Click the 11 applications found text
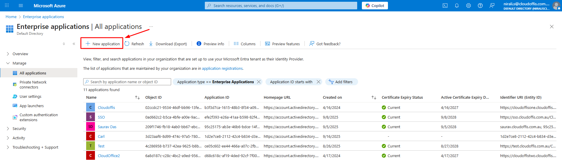Viewport: 562px width, 160px height. 101,90
